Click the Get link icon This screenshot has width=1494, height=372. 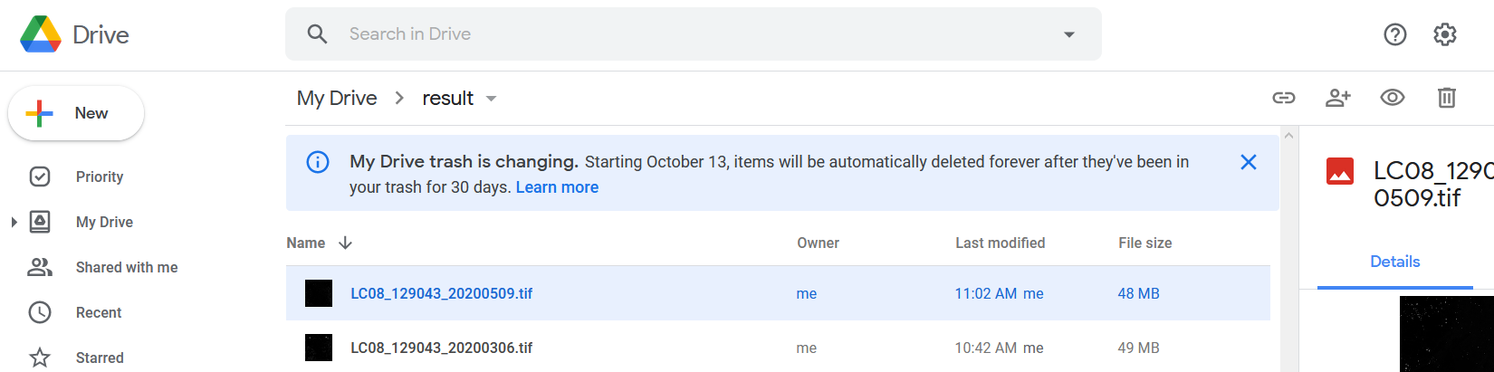(1284, 98)
